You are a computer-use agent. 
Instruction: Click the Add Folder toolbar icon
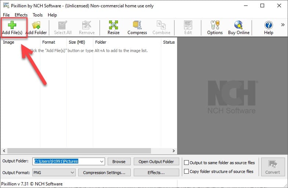pyautogui.click(x=36, y=28)
